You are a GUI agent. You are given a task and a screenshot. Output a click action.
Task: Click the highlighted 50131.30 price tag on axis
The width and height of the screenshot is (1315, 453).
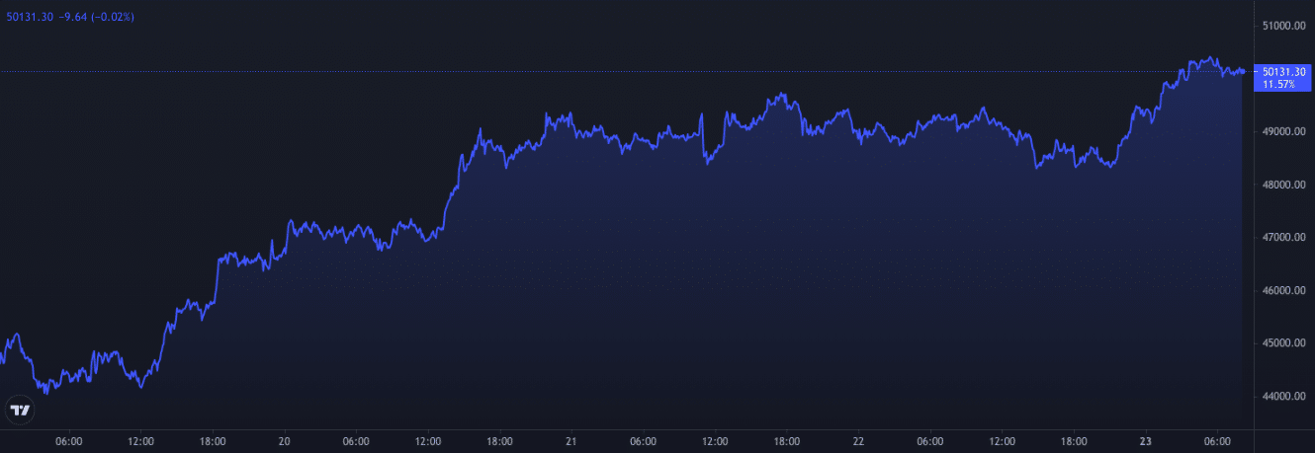1282,71
